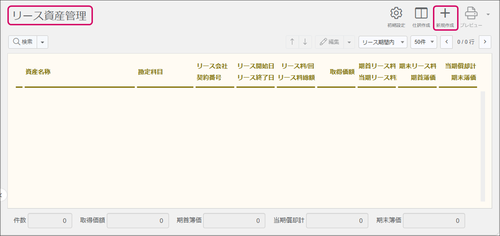The image size is (500, 236).
Task: Click the 勘定科目 column header
Action: click(151, 72)
